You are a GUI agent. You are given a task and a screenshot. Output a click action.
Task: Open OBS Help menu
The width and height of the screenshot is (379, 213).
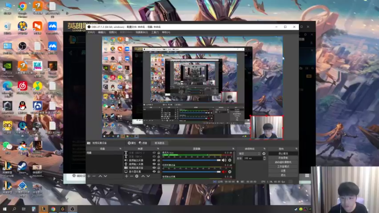tap(166, 32)
